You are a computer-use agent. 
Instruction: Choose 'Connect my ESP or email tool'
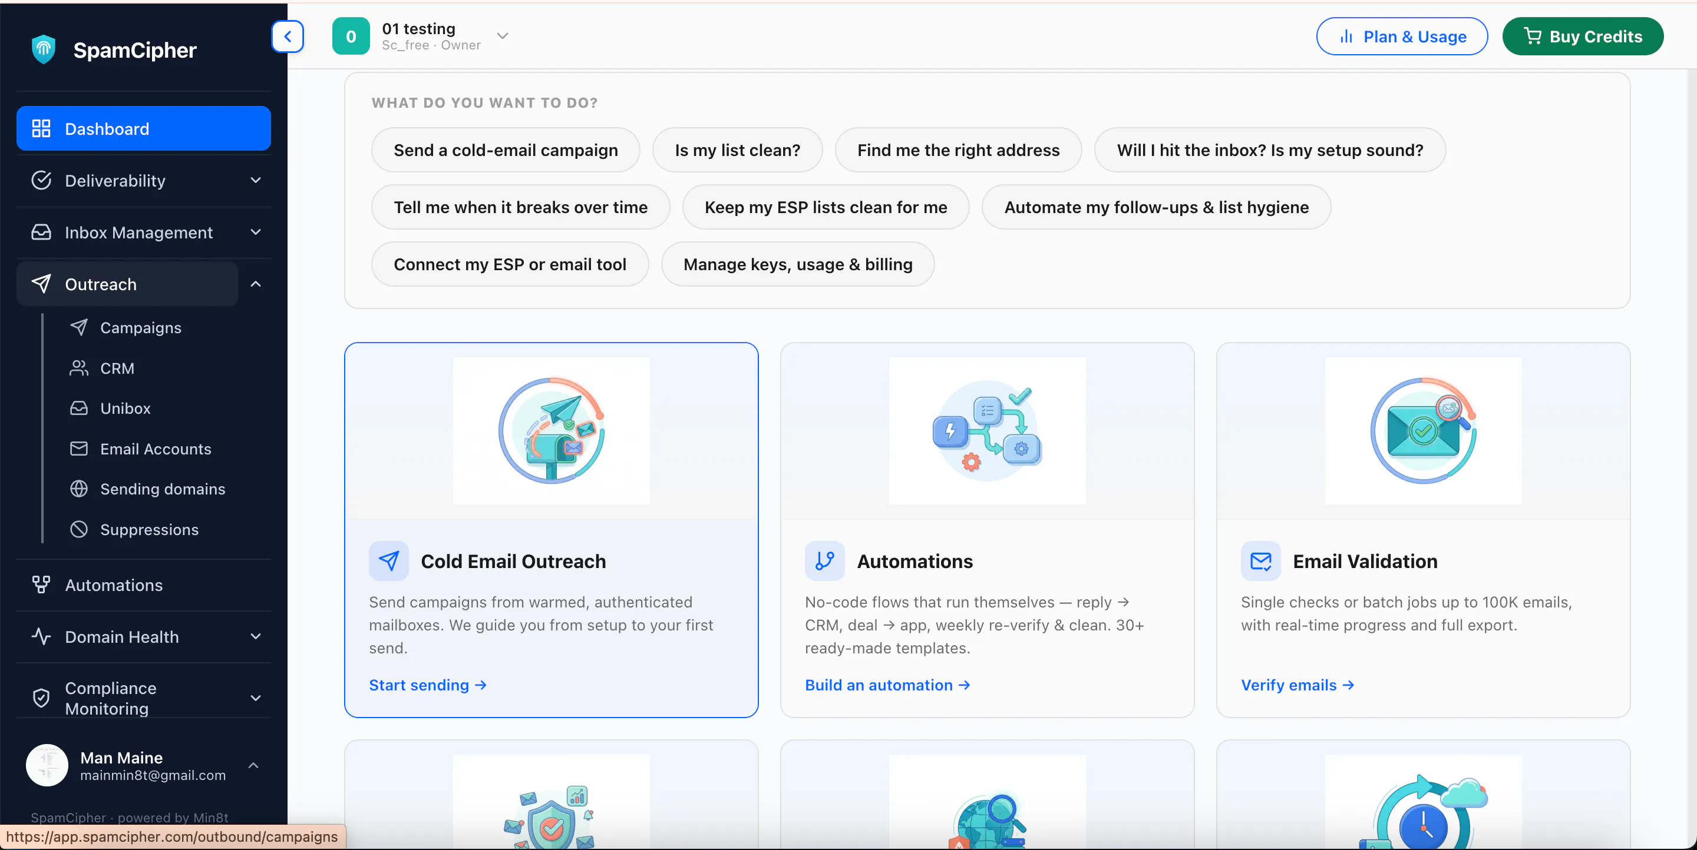click(510, 264)
